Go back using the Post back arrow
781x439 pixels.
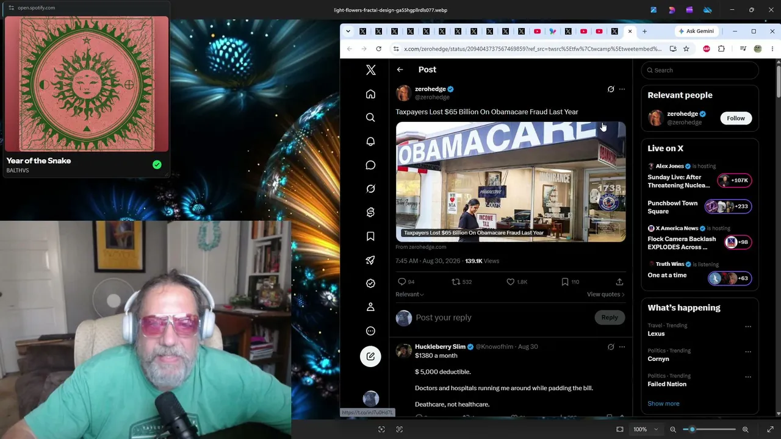(400, 70)
